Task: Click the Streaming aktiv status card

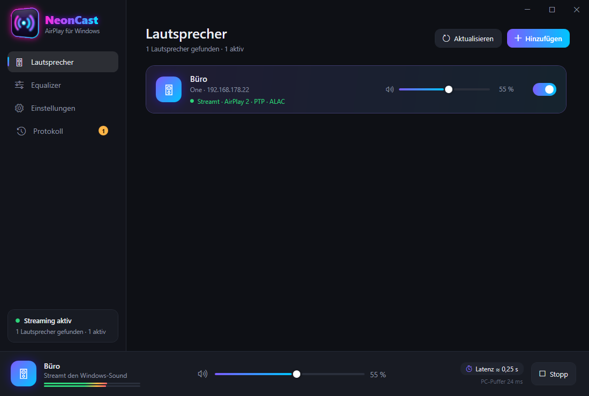Action: pos(63,326)
